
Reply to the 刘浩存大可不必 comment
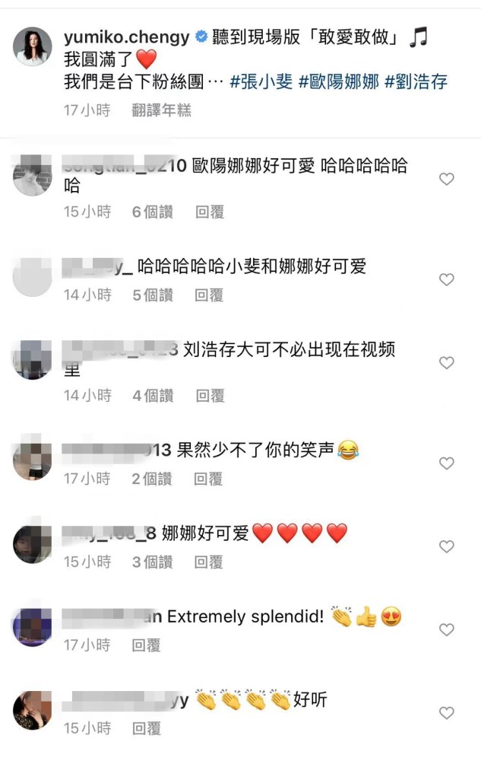(x=210, y=396)
